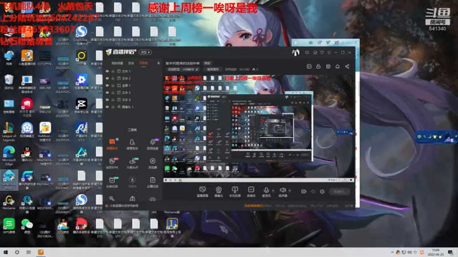Open Task View on the taskbar

tap(28, 252)
